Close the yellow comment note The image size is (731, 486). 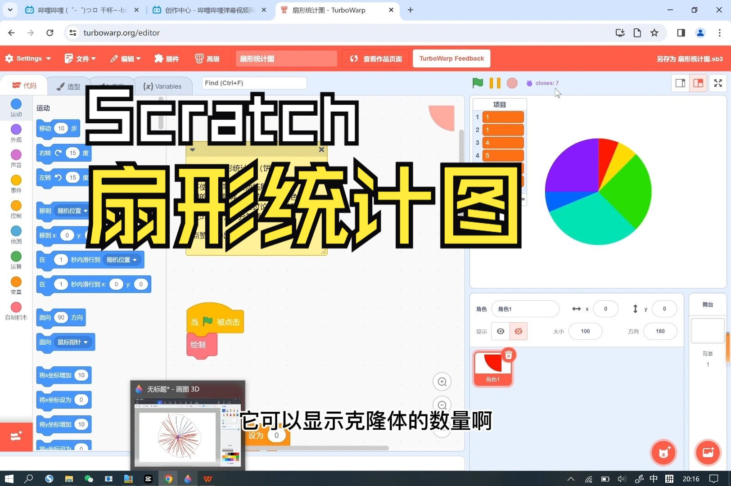(321, 150)
